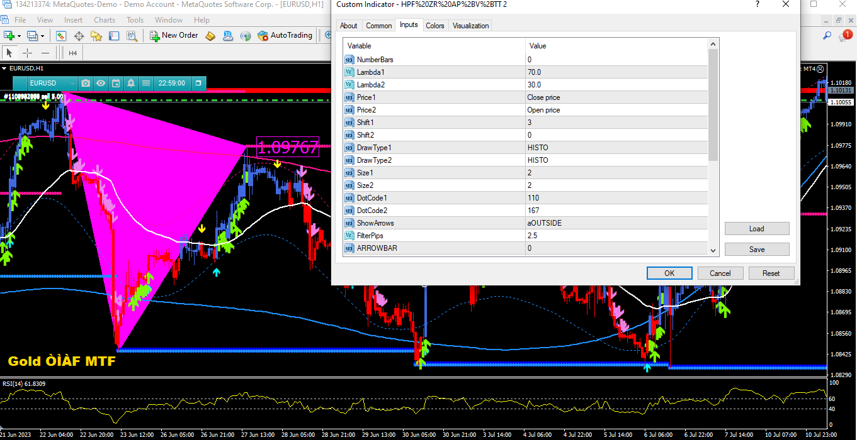The height and width of the screenshot is (440, 857).
Task: Click the 22:59:00 timer on chart panel
Action: pyautogui.click(x=171, y=83)
